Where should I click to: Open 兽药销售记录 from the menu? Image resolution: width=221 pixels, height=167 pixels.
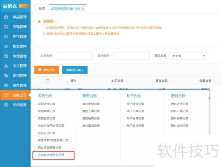[x=91, y=119]
